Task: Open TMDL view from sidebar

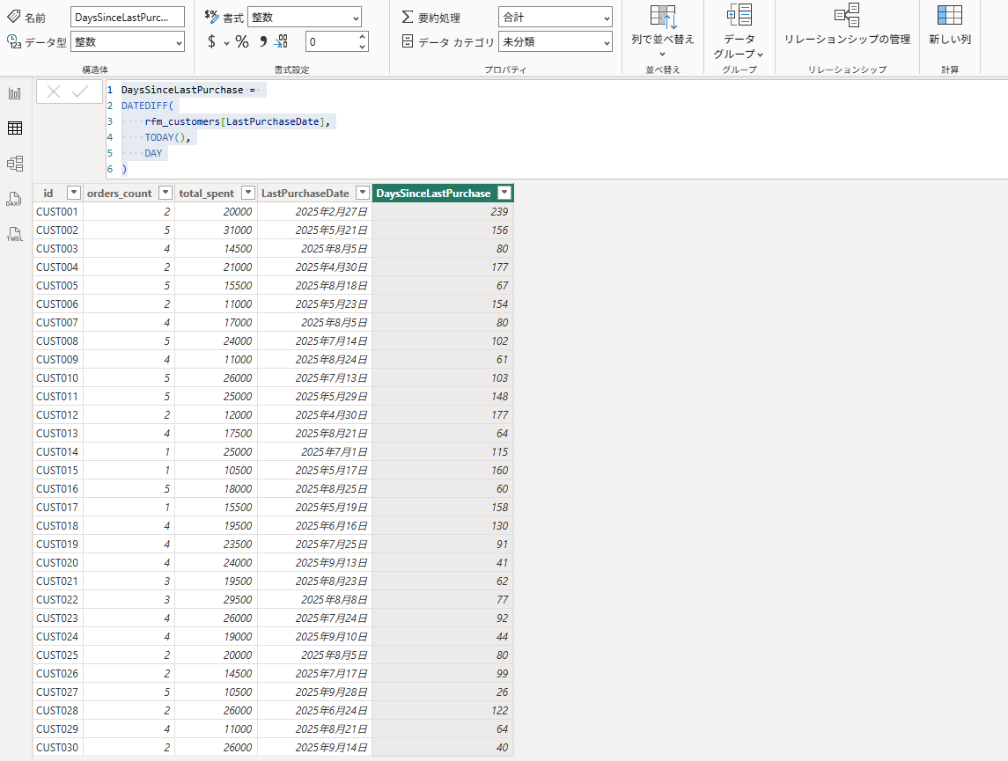Action: [x=15, y=235]
